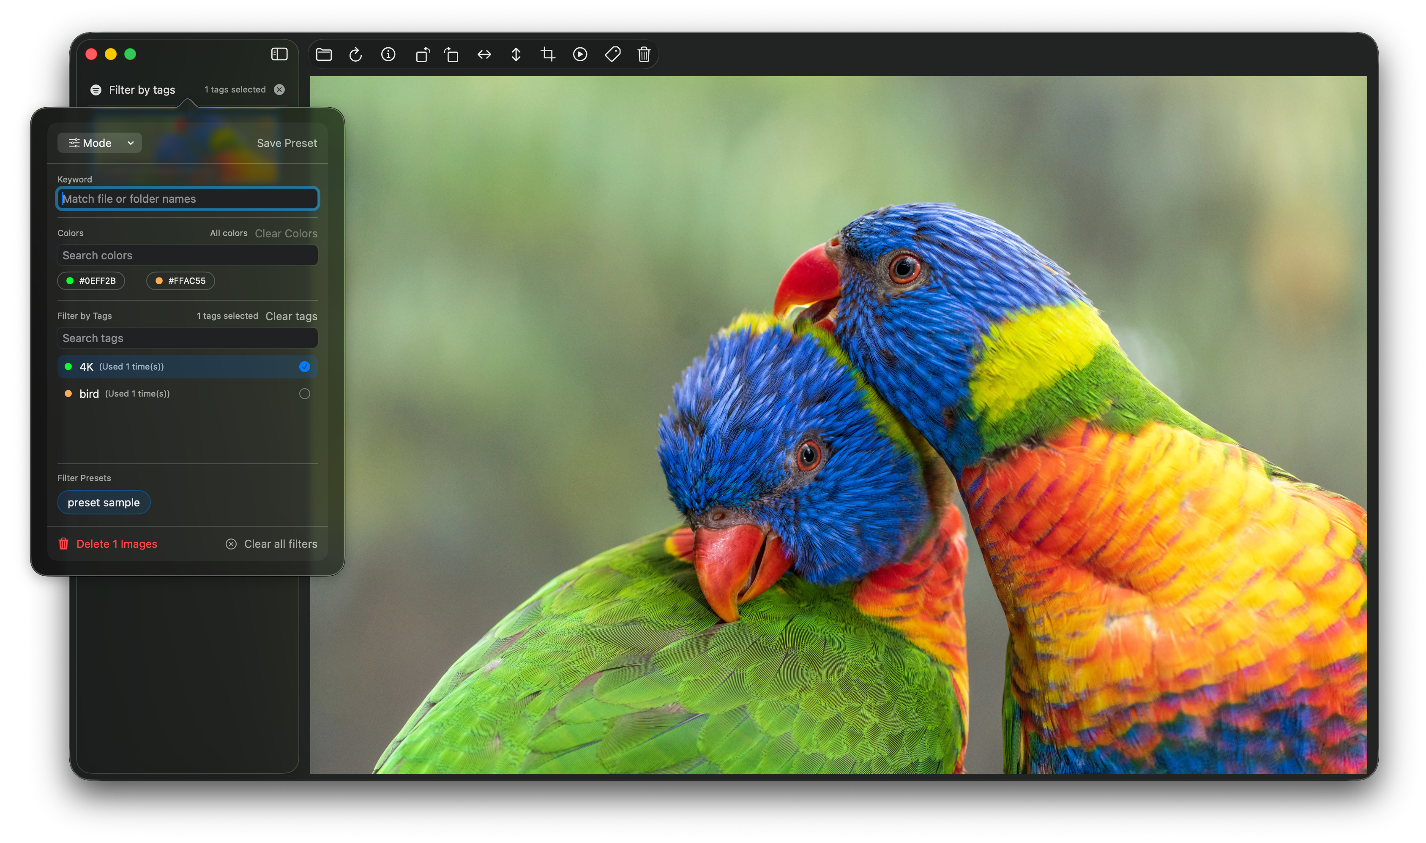Viewport: 1426px width, 843px height.
Task: Open the tag icon in toolbar
Action: [x=613, y=54]
